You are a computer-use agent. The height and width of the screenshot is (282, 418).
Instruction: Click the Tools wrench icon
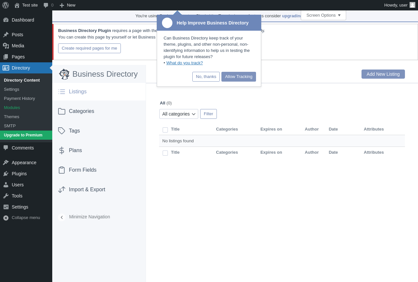point(6,196)
